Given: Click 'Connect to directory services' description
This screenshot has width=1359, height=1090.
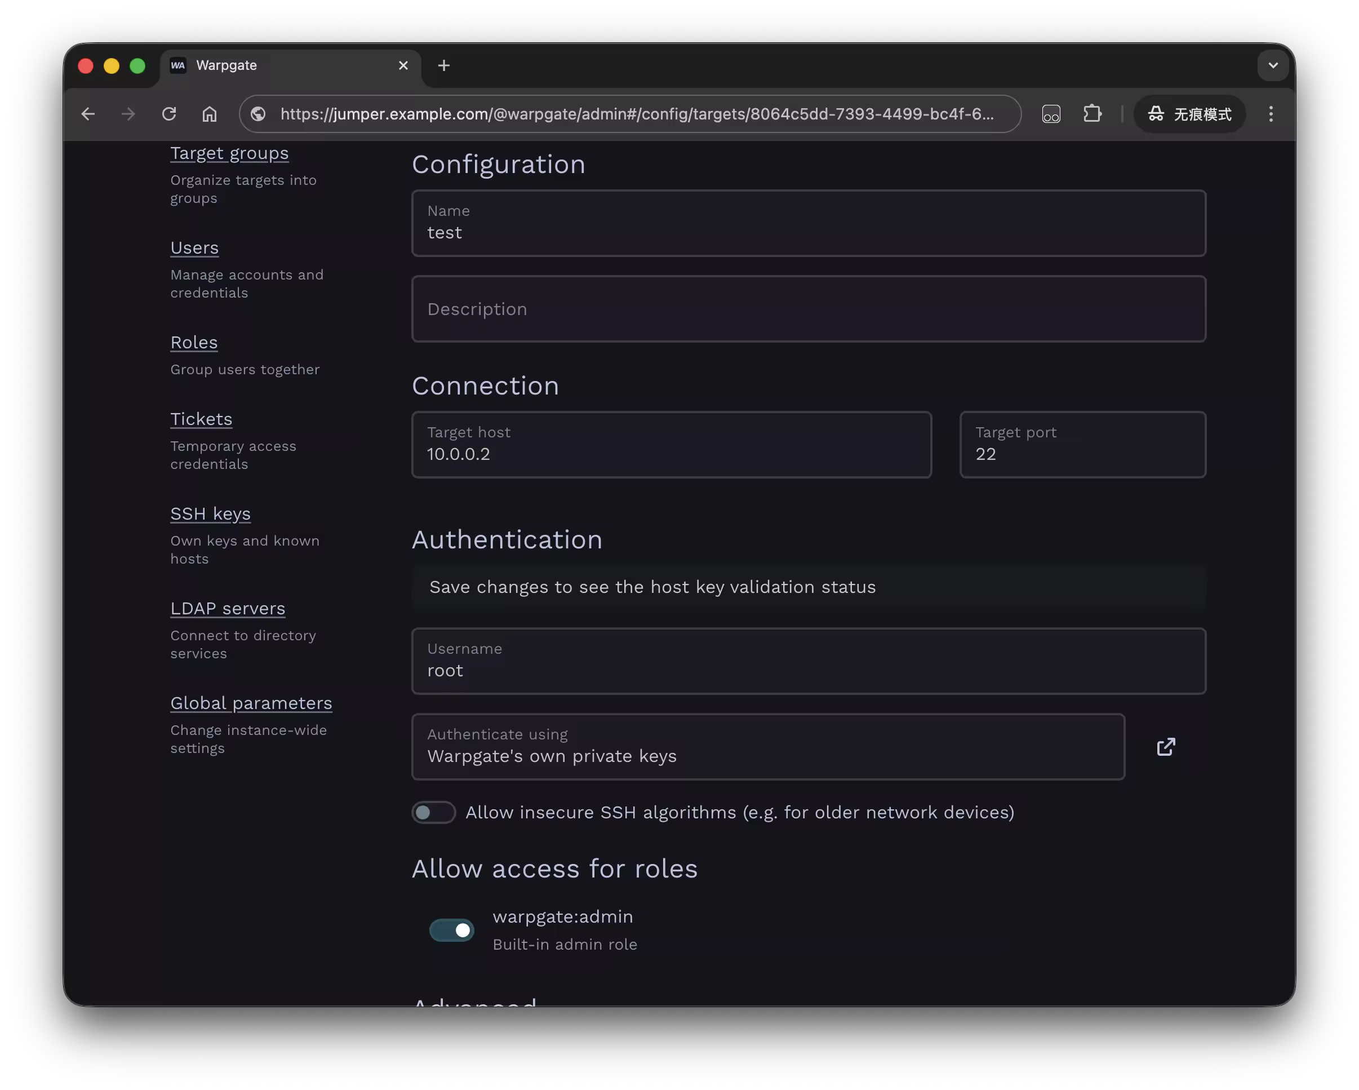Looking at the screenshot, I should tap(243, 644).
